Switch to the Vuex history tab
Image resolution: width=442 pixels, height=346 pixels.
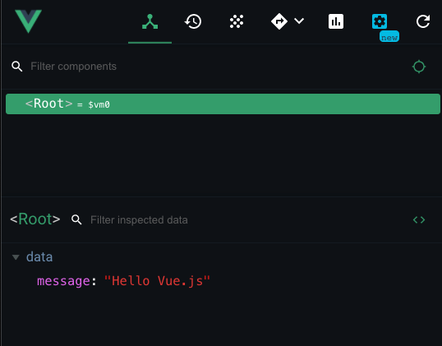[x=193, y=21]
